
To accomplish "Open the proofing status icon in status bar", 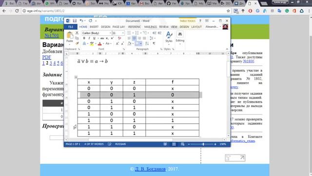I will pos(109,144).
